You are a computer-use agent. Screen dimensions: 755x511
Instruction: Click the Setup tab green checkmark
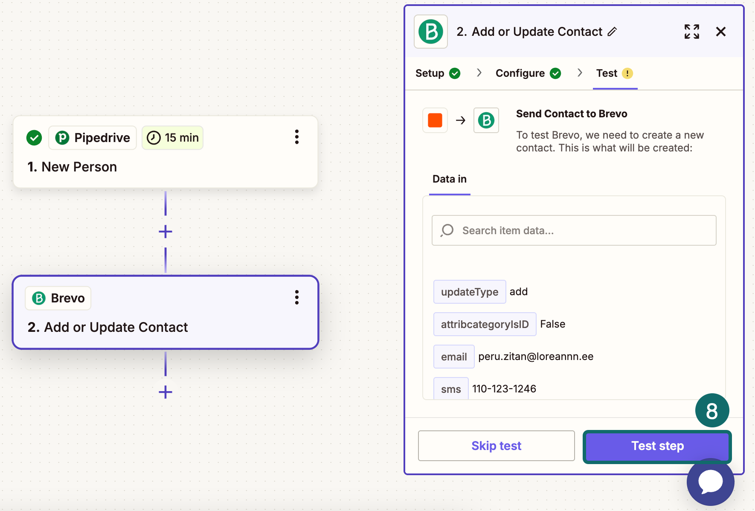point(455,73)
